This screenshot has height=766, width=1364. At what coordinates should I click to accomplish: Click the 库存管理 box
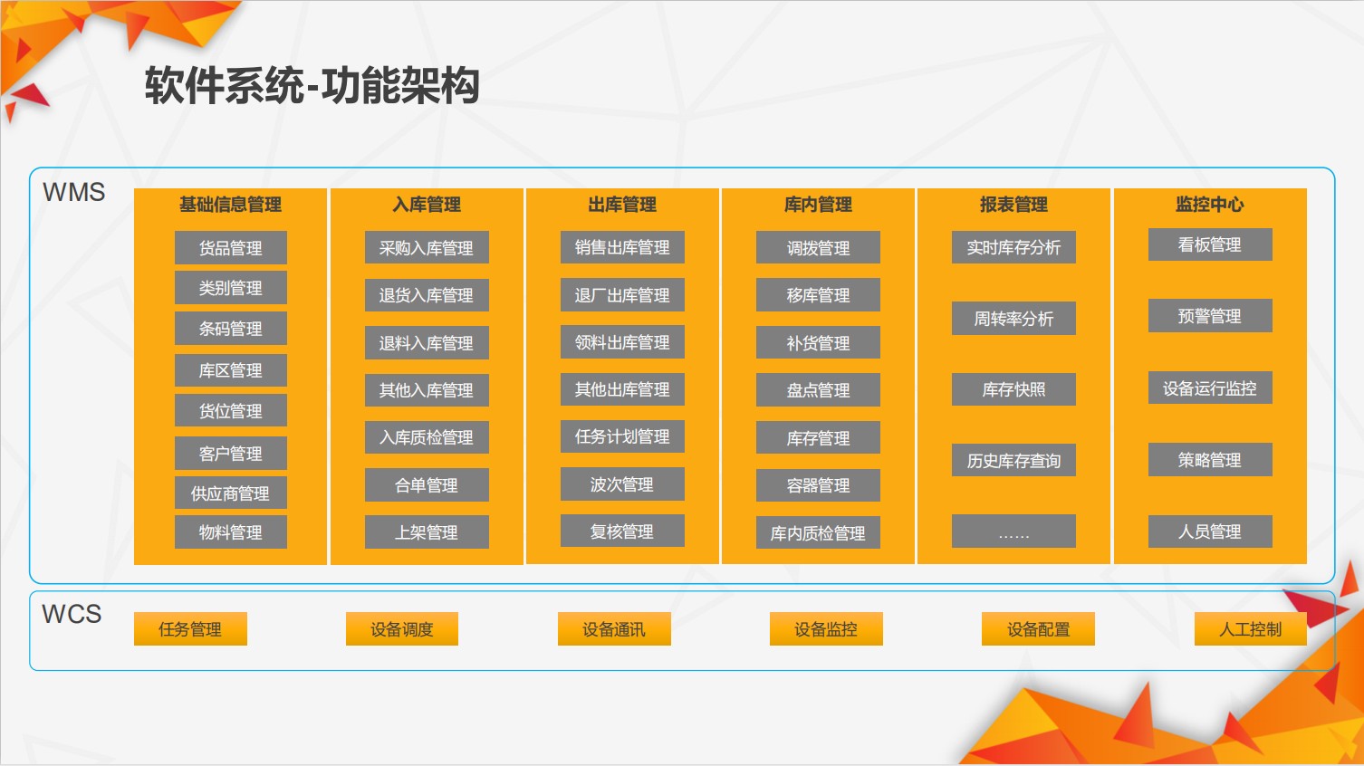point(818,438)
